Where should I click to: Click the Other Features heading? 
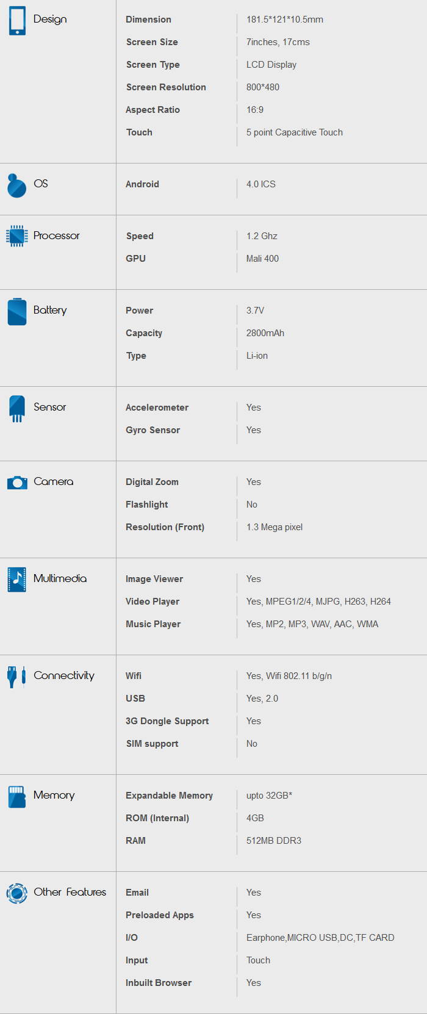[70, 892]
